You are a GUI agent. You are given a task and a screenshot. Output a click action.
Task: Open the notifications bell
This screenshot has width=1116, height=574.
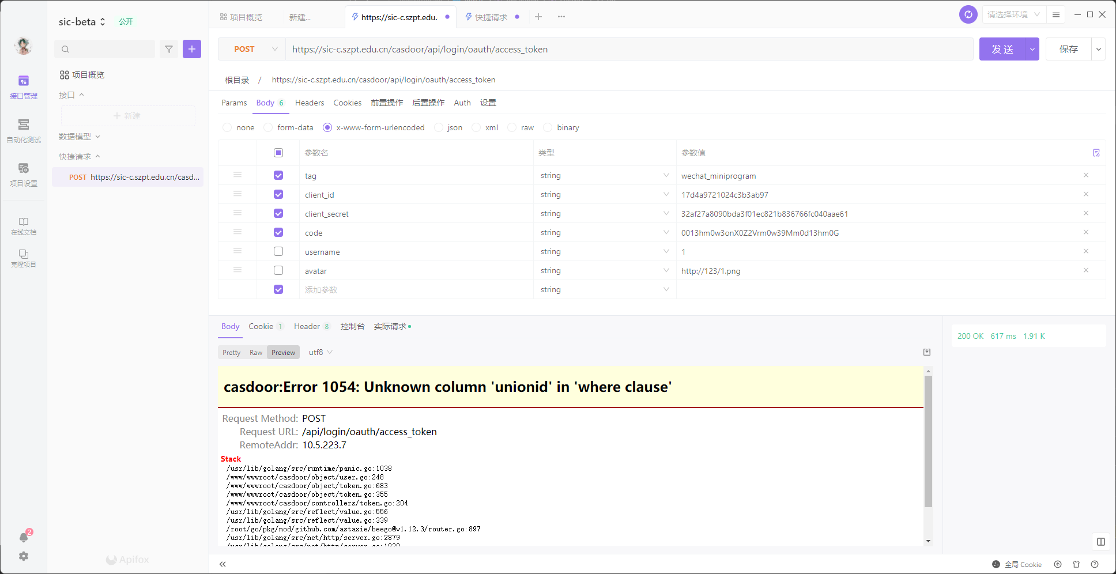pos(24,537)
